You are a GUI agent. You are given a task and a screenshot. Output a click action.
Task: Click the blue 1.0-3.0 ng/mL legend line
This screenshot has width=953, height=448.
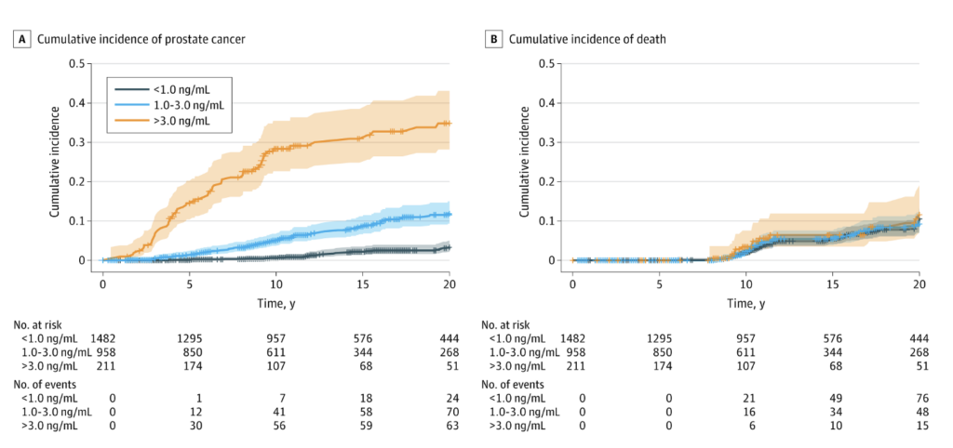point(126,104)
